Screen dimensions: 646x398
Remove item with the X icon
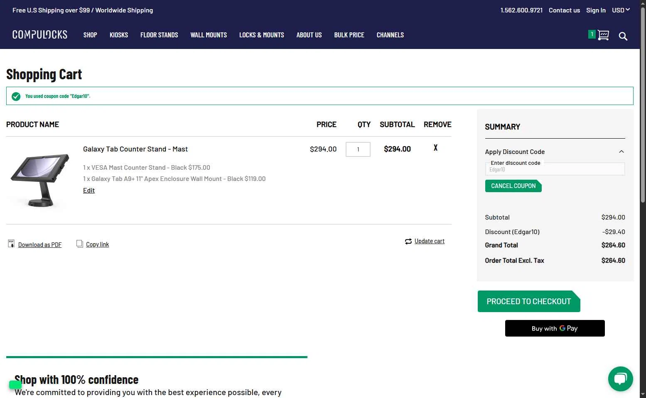point(435,148)
